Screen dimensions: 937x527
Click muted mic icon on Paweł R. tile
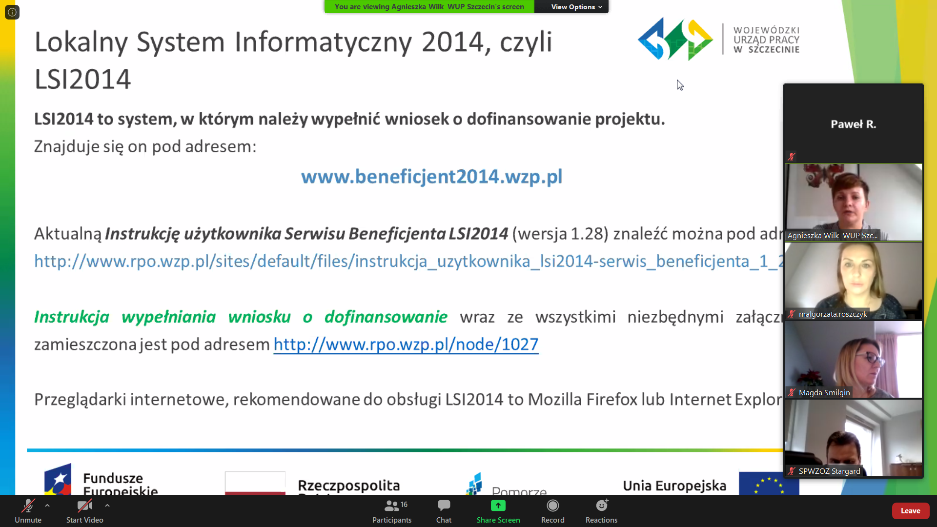pyautogui.click(x=792, y=157)
